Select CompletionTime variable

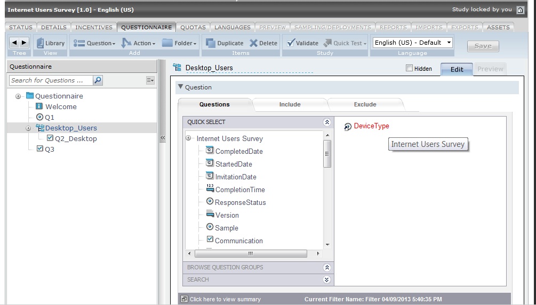(236, 189)
